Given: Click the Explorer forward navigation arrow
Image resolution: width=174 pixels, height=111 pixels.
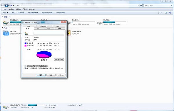Looking at the screenshot, I should click(x=6, y=5).
